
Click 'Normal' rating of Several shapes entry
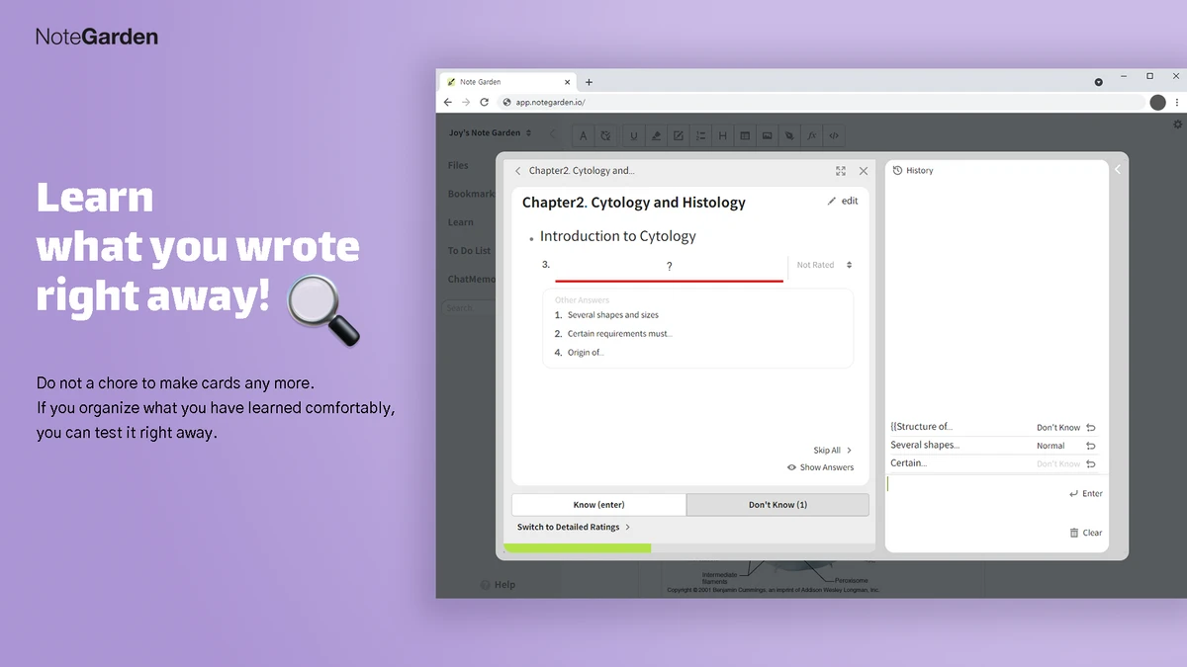(1050, 446)
